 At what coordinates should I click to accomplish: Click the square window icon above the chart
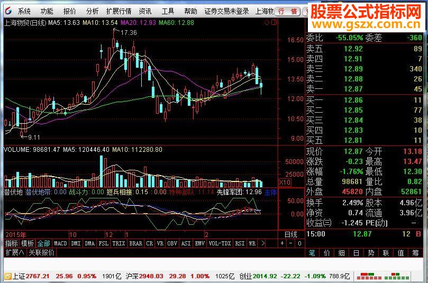274,22
